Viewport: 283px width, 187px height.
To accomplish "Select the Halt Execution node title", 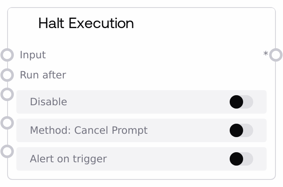I will [86, 23].
